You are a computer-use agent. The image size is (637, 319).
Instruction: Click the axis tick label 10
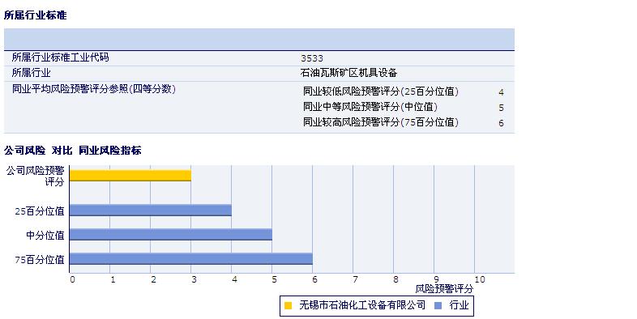tap(480, 279)
